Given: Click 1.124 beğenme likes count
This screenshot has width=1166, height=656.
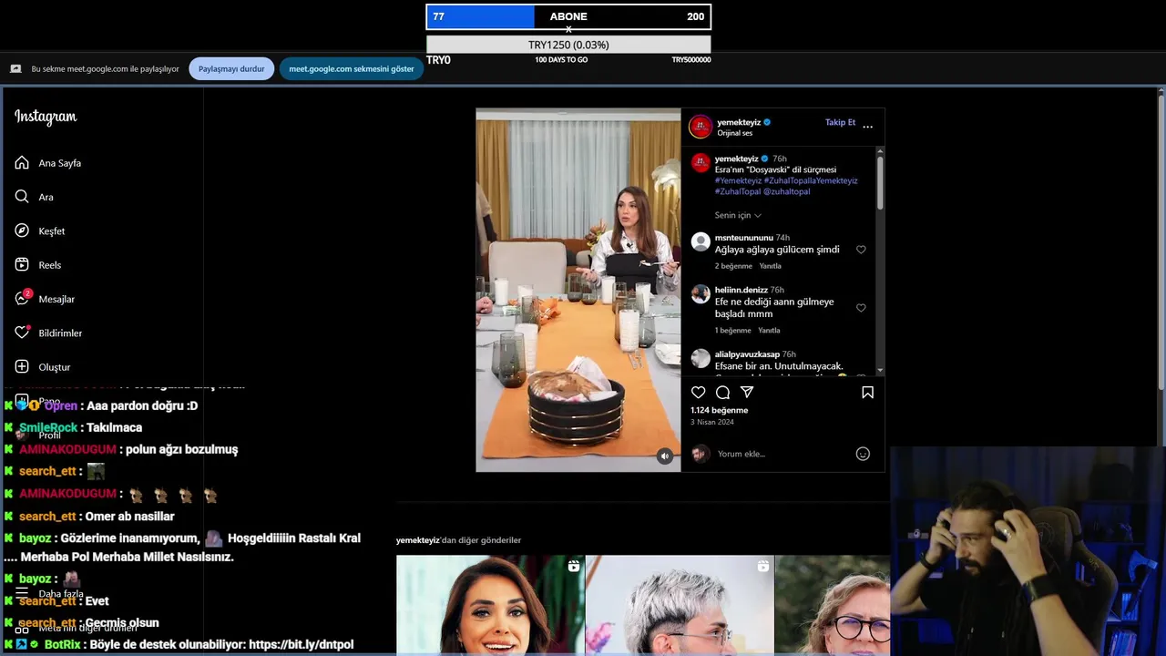Looking at the screenshot, I should pos(719,411).
